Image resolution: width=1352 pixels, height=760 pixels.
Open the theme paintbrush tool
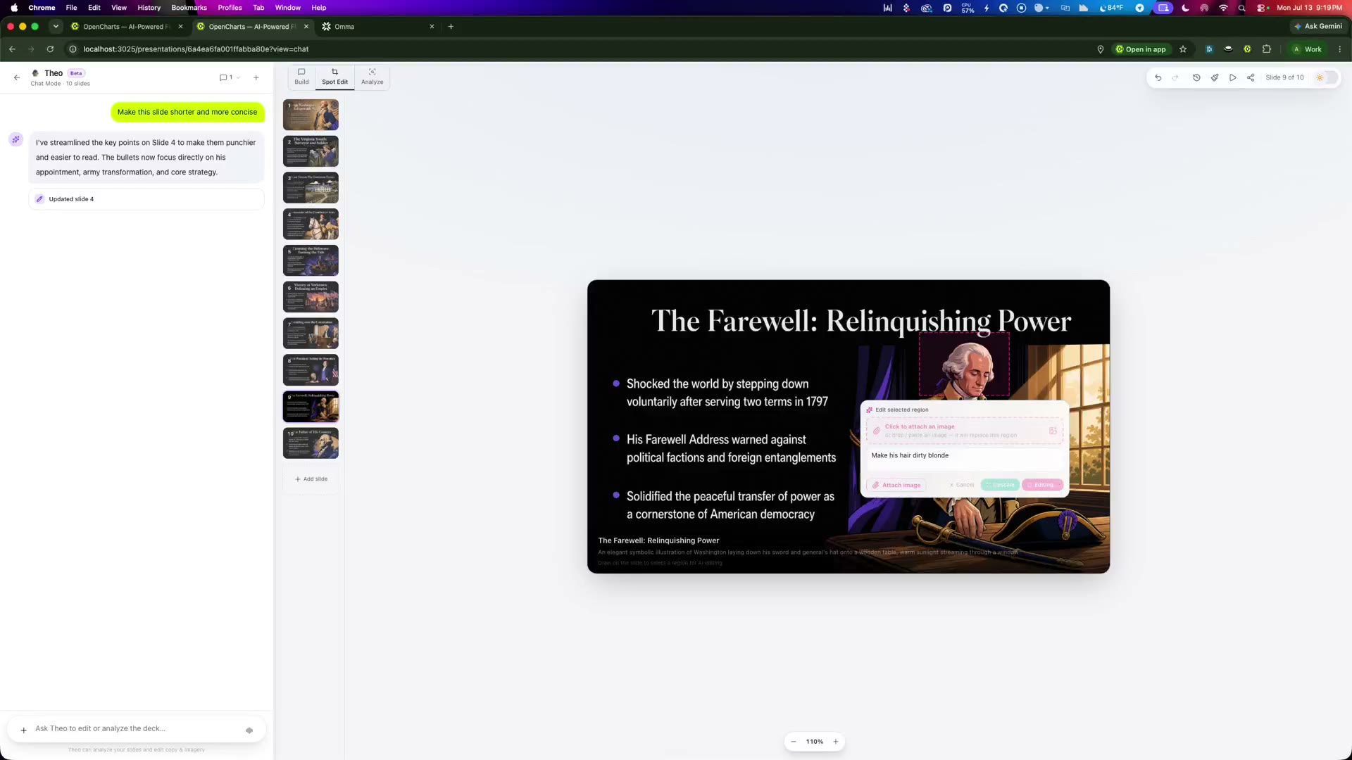point(1215,77)
